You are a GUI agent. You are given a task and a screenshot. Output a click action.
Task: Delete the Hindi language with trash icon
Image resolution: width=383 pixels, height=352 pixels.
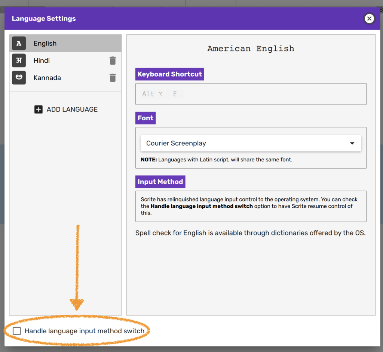click(x=113, y=61)
